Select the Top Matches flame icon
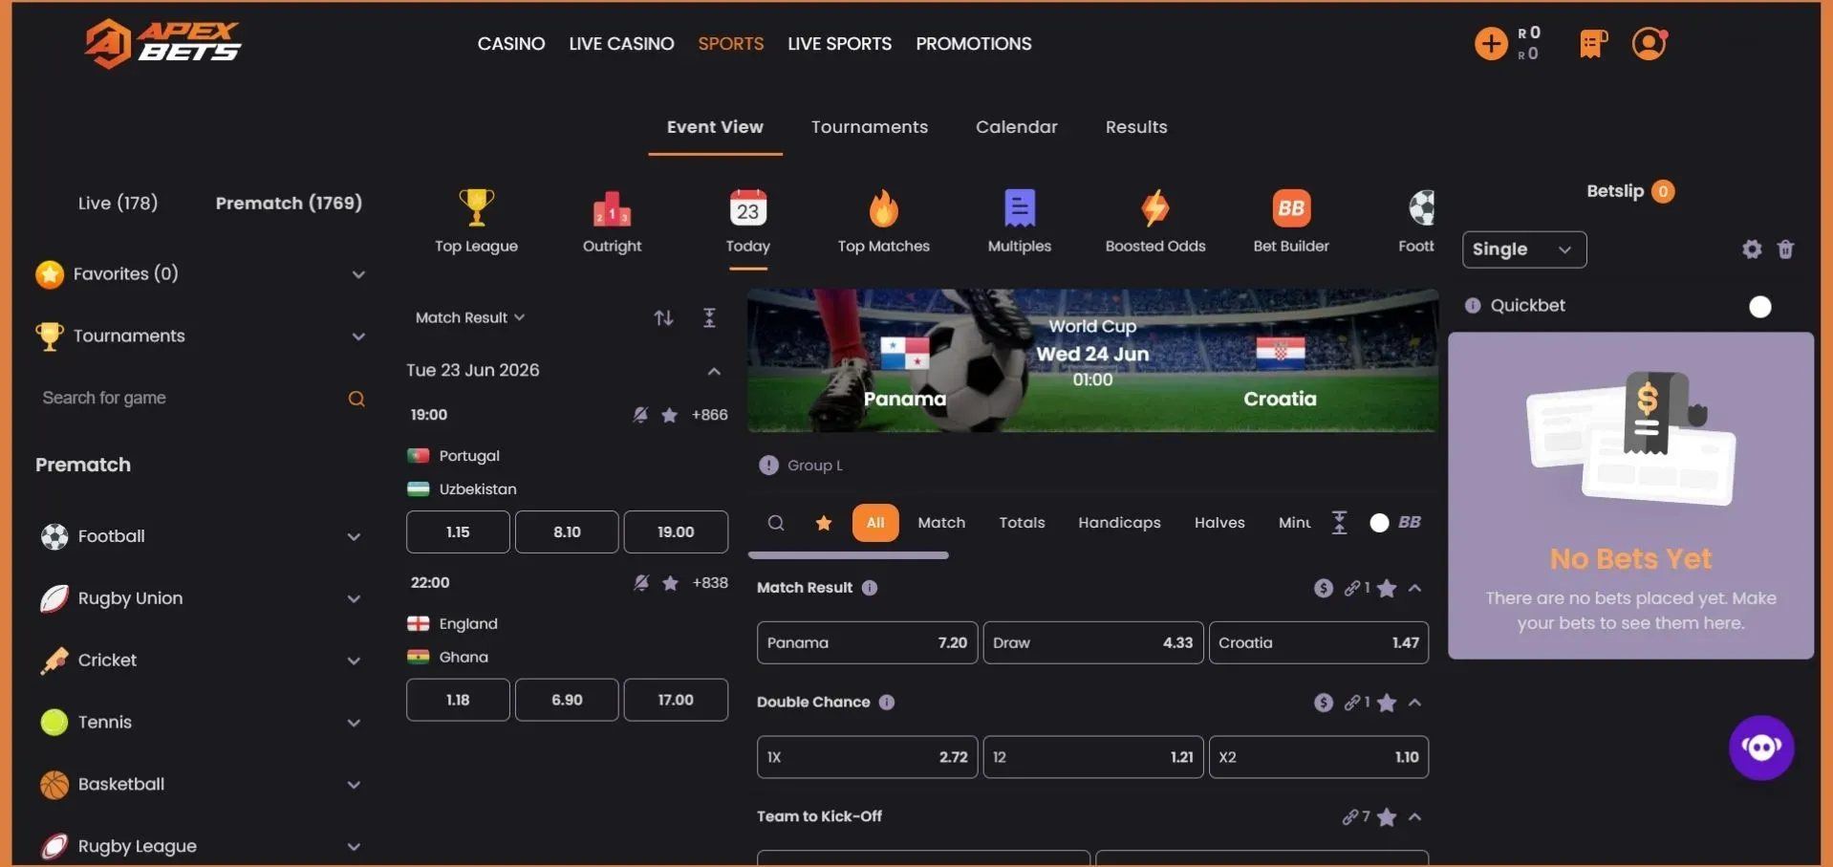 tap(883, 207)
